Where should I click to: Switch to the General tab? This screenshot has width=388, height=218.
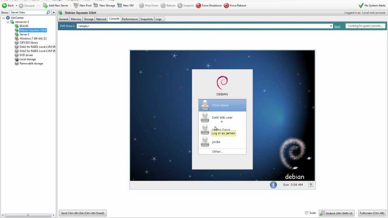click(x=63, y=19)
